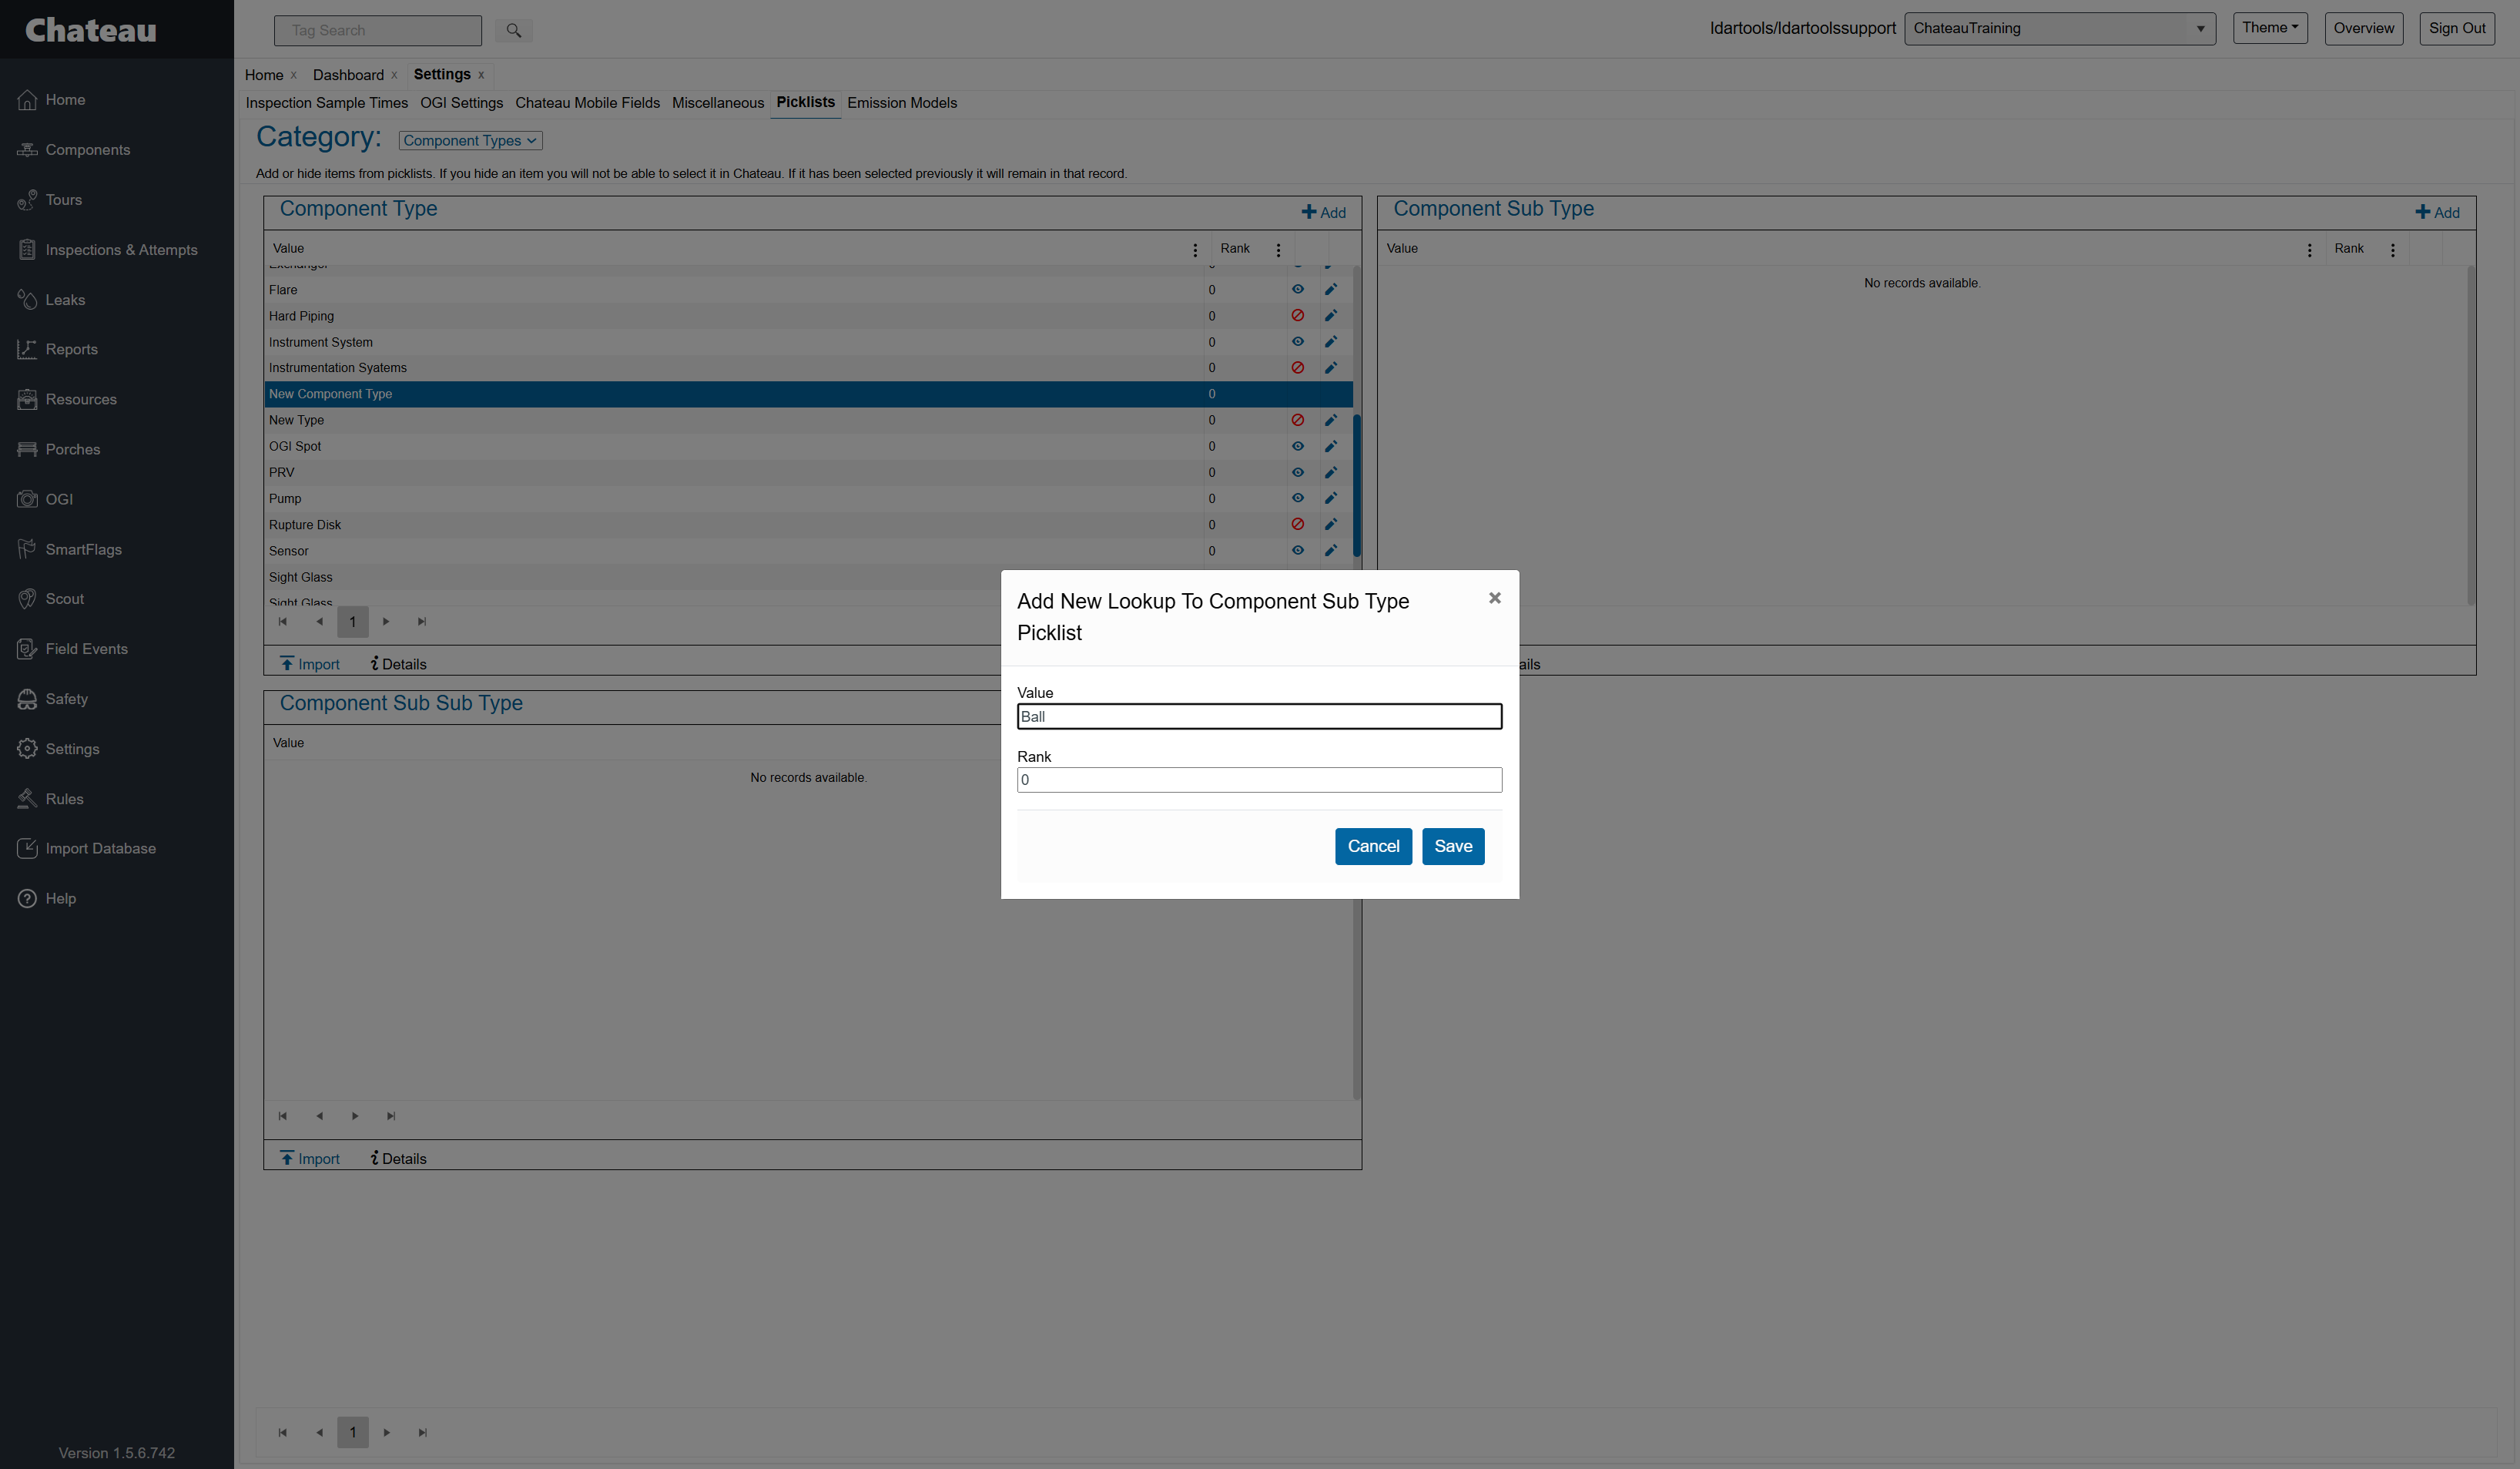Open Component Sub Type Value column menu
The width and height of the screenshot is (2520, 1469).
[2309, 250]
